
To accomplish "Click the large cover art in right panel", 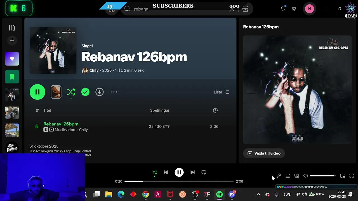I will 297,90.
